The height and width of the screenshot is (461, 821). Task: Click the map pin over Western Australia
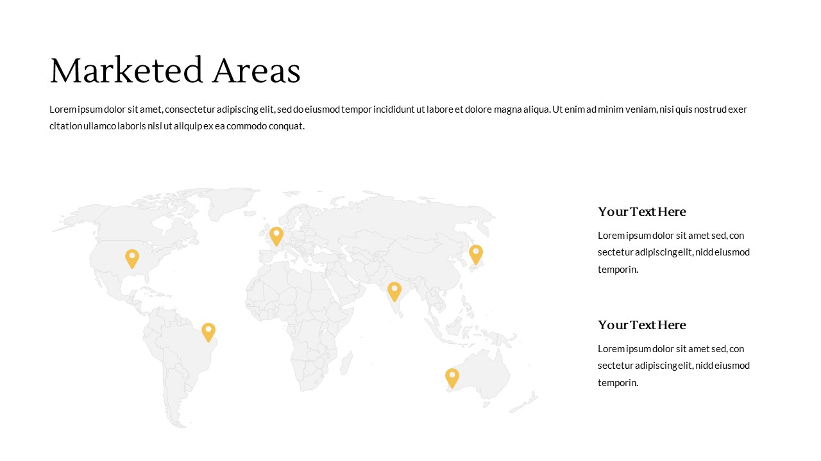click(452, 378)
